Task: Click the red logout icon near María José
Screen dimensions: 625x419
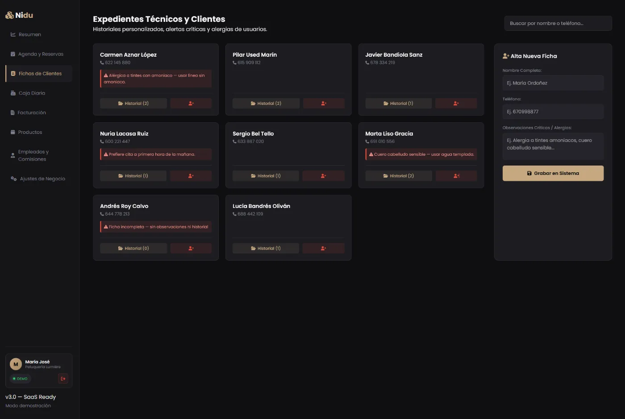Action: [63, 379]
